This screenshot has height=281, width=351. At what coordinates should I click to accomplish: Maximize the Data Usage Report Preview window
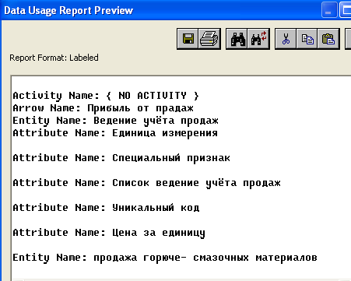point(346,10)
